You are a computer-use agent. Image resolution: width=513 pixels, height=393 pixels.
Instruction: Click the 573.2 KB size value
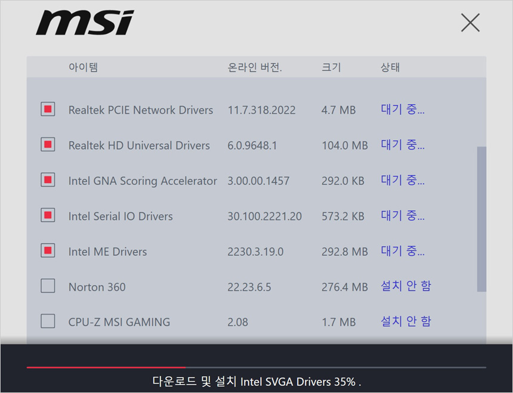coord(343,216)
